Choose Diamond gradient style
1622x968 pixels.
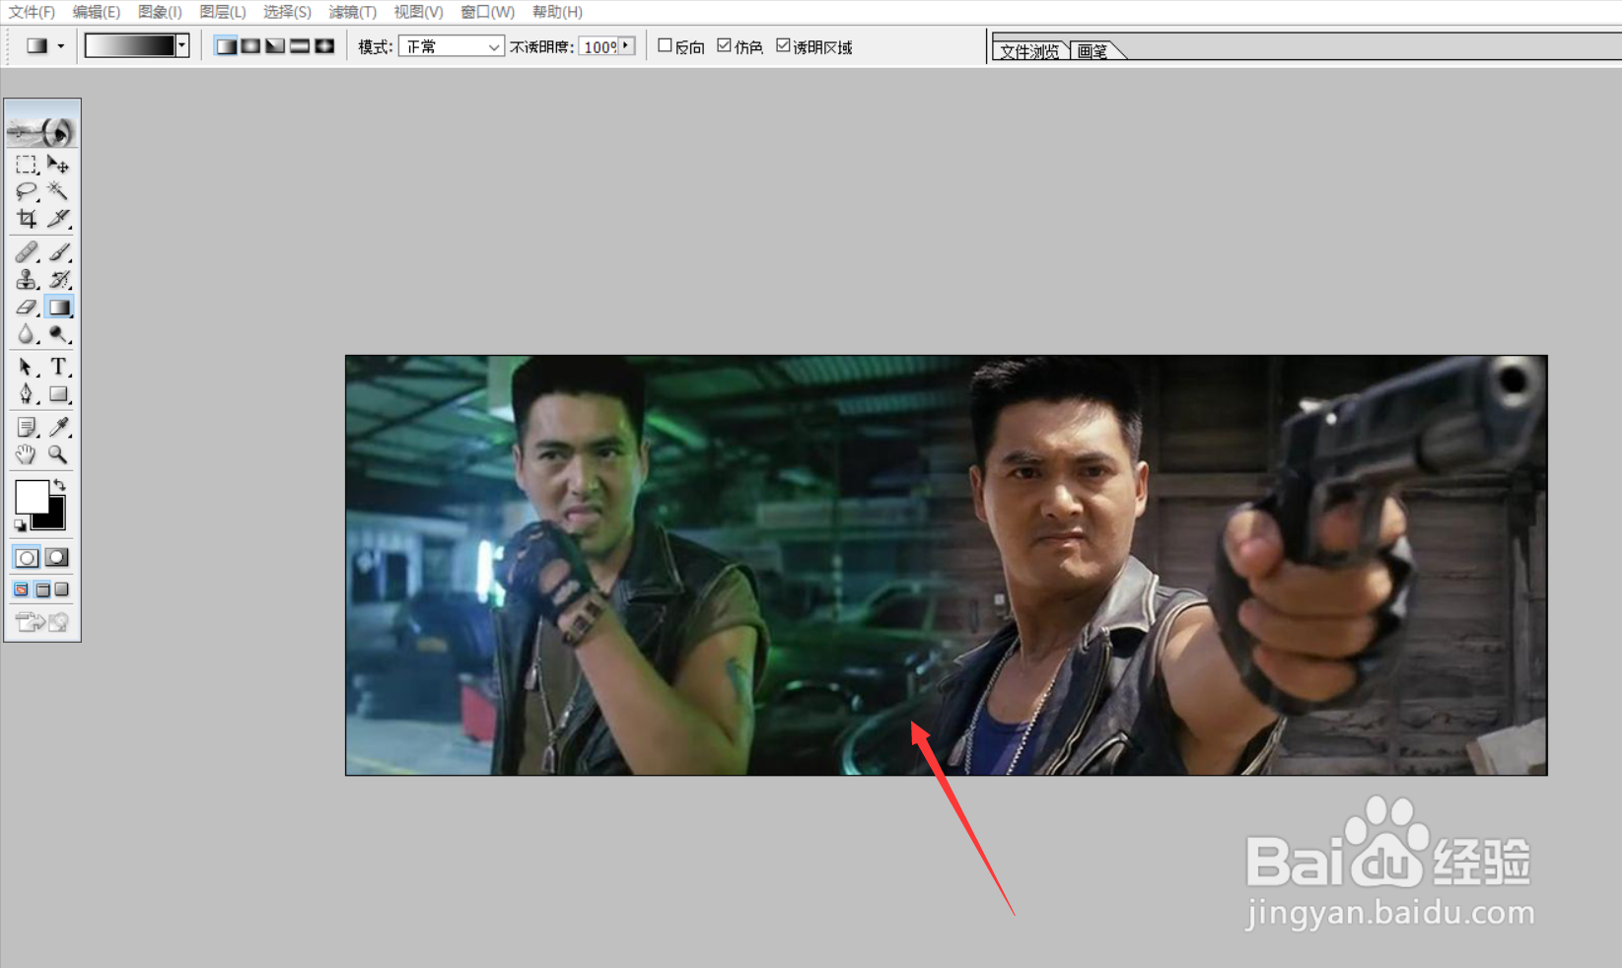coord(325,46)
